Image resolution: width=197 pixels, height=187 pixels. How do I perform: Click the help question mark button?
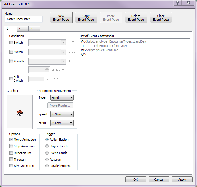pyautogui.click(x=178, y=3)
